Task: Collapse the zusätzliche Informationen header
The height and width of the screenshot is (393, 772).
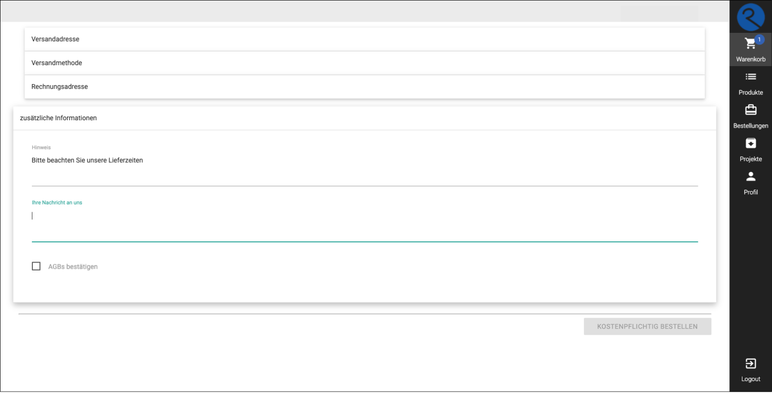Action: 364,118
